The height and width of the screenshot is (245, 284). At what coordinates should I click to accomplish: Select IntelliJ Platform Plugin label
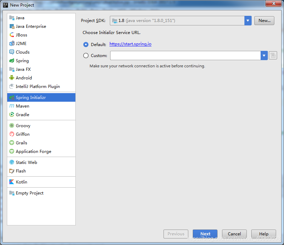(x=38, y=87)
